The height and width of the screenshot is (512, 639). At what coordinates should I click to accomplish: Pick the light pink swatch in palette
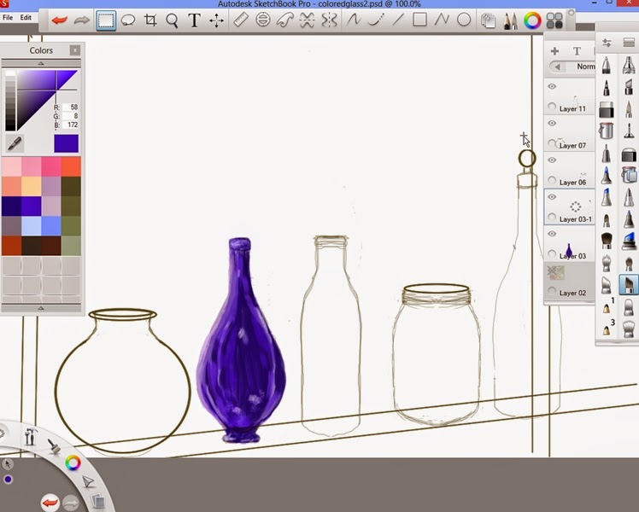click(11, 167)
